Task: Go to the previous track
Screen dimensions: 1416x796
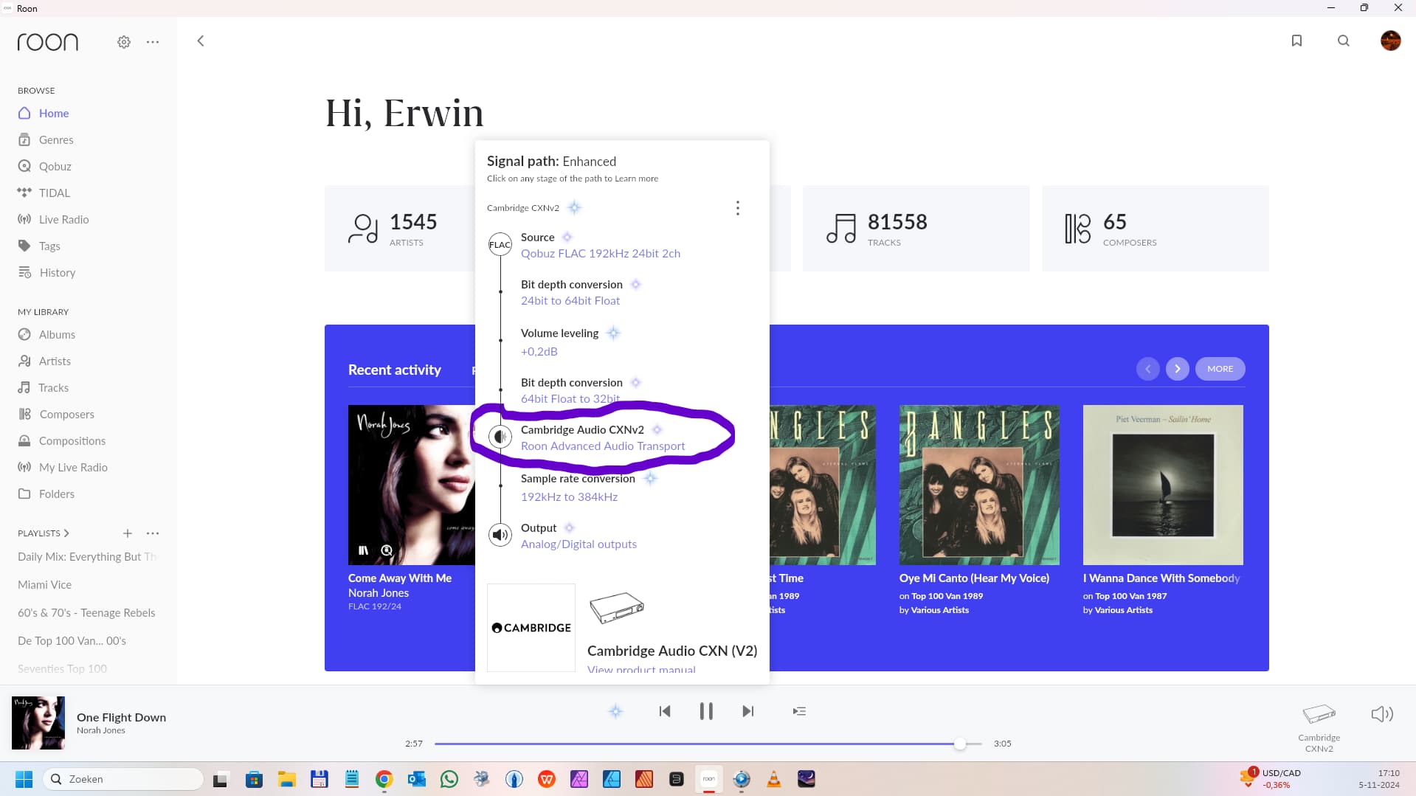Action: pyautogui.click(x=665, y=711)
